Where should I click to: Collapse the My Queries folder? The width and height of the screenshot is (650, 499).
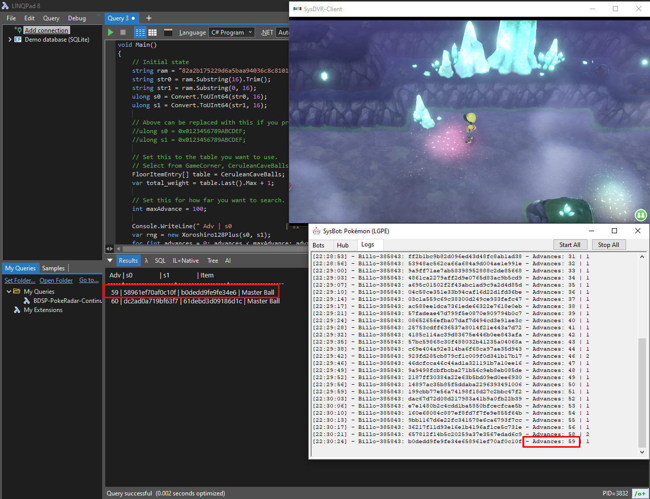pos(9,291)
